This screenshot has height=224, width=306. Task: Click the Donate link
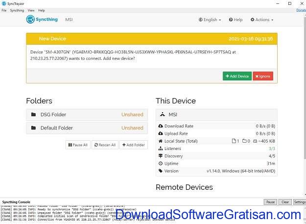(x=301, y=10)
